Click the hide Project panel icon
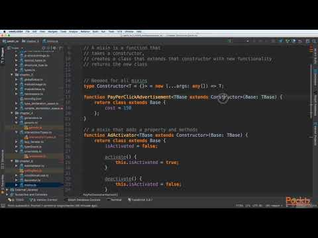 60,48
